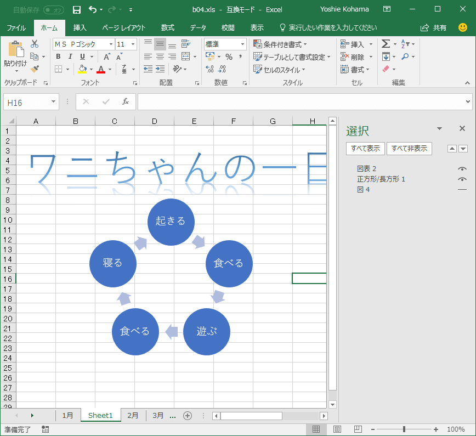Click the Increase Indent icon

pyautogui.click(x=160, y=69)
